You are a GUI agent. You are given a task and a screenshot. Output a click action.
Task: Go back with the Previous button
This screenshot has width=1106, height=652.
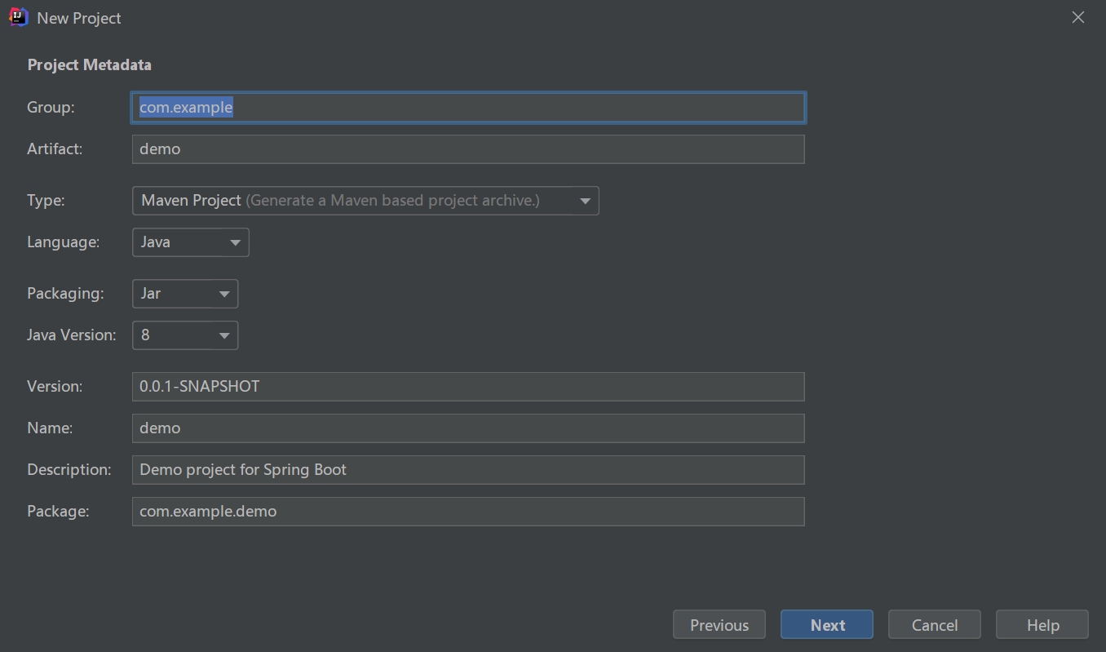[x=719, y=625]
